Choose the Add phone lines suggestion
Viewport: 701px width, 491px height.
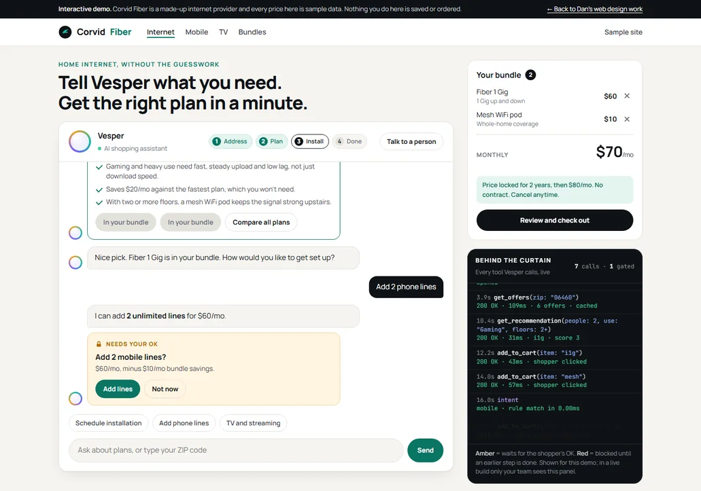point(184,423)
